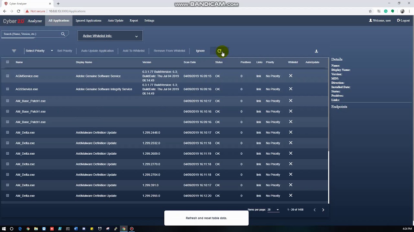Open Microsoft Edge from taskbar
Viewport: 414px width, 232px height.
pyautogui.click(x=20, y=229)
